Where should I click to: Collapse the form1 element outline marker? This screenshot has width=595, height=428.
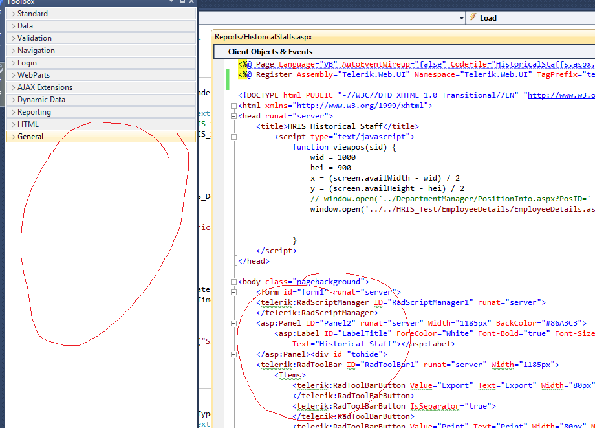(233, 293)
